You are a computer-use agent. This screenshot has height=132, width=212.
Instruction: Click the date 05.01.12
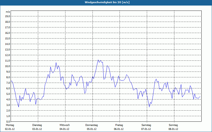coord(92,129)
